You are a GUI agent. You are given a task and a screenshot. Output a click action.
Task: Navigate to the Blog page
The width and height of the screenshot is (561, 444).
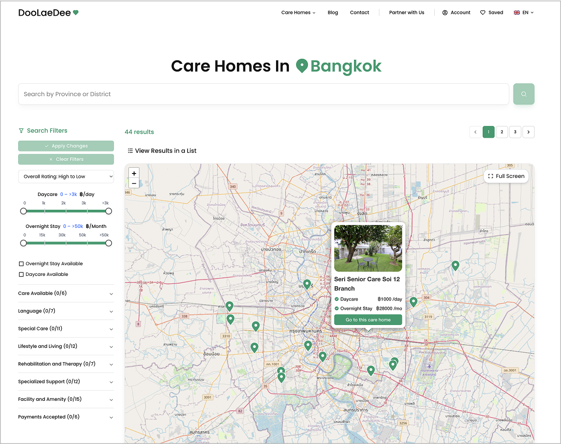pos(333,13)
